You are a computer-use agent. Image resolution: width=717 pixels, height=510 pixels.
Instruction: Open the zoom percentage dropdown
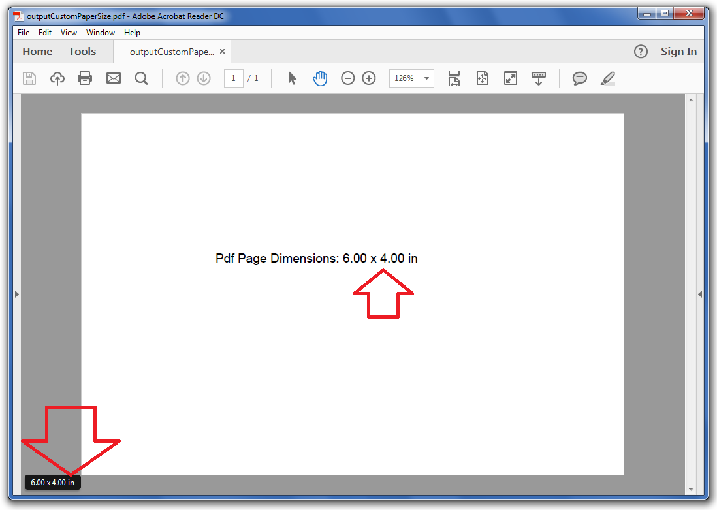(x=426, y=78)
